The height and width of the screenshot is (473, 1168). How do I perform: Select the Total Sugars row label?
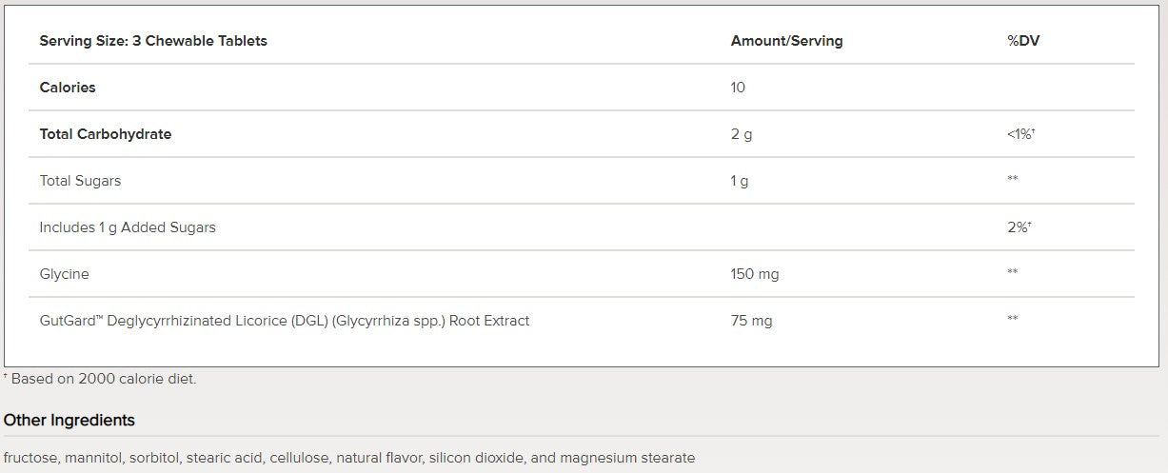(80, 181)
